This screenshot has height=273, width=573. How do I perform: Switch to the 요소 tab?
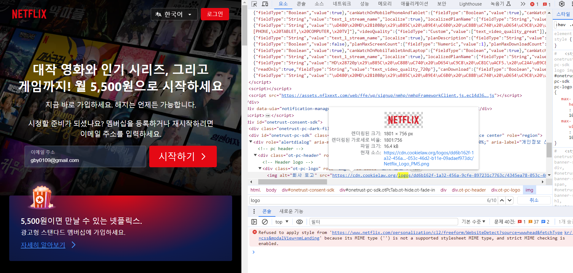(x=283, y=4)
